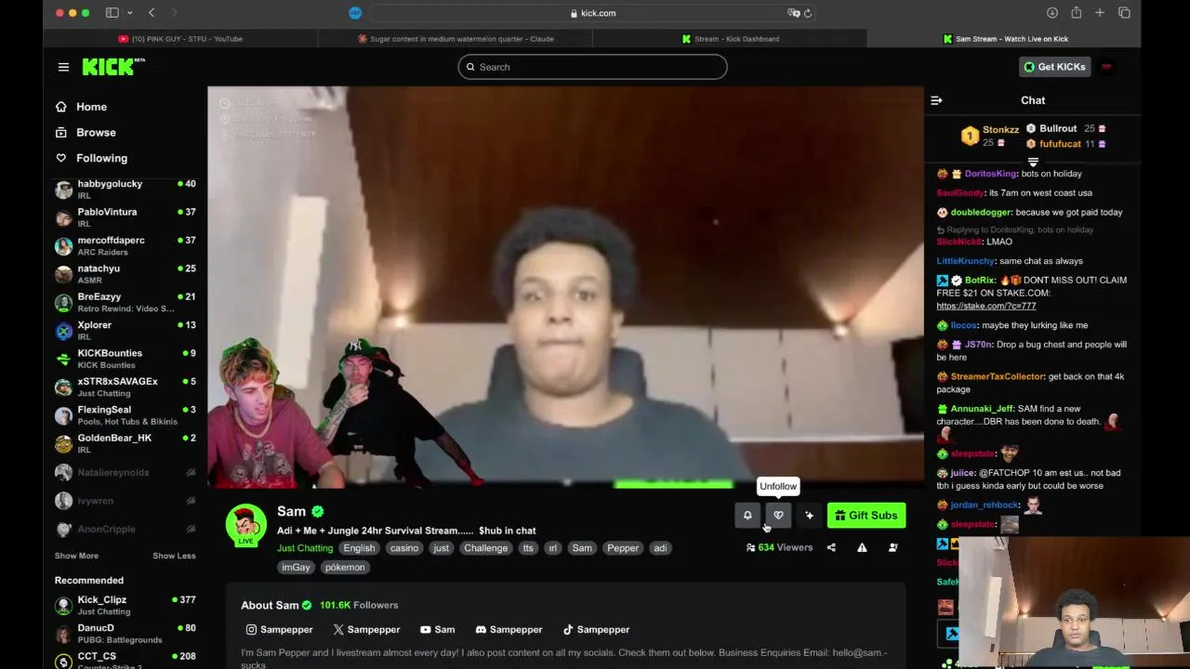The image size is (1190, 669).
Task: Open the profile avatar menu in top right
Action: pyautogui.click(x=1106, y=67)
